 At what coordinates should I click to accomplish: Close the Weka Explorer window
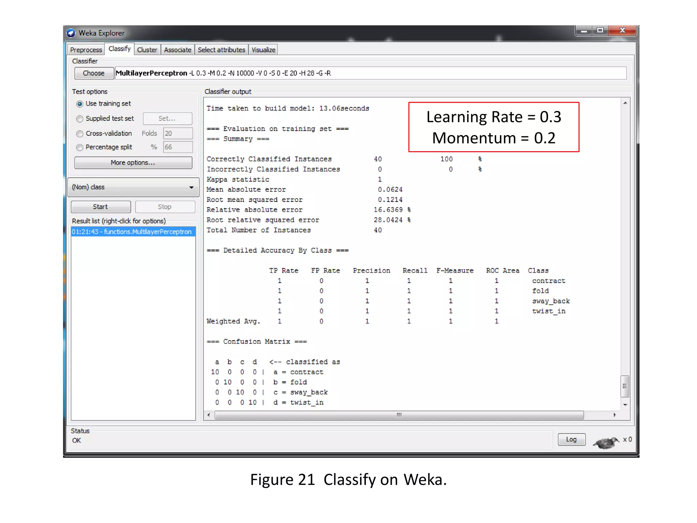[622, 31]
